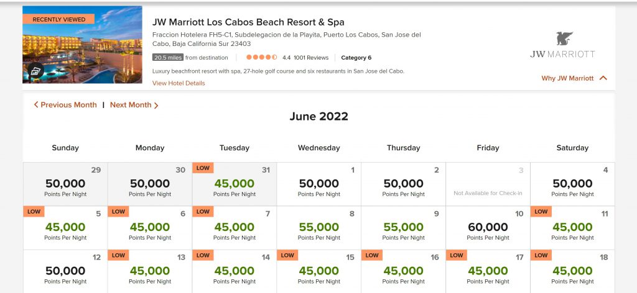Collapse the Why JW Marriott section
Image resolution: width=637 pixels, height=293 pixels.
pyautogui.click(x=603, y=78)
